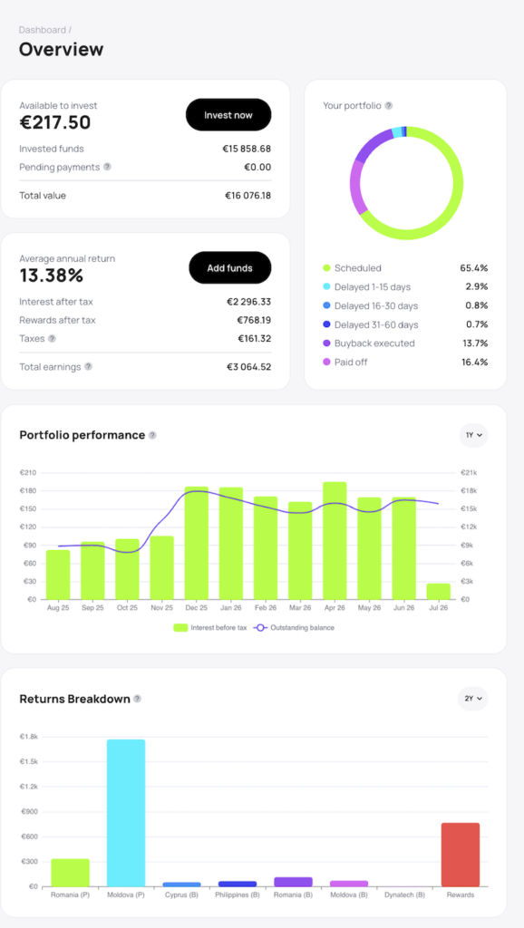
Task: Click the Romania (B) returns bar
Action: pos(293,882)
